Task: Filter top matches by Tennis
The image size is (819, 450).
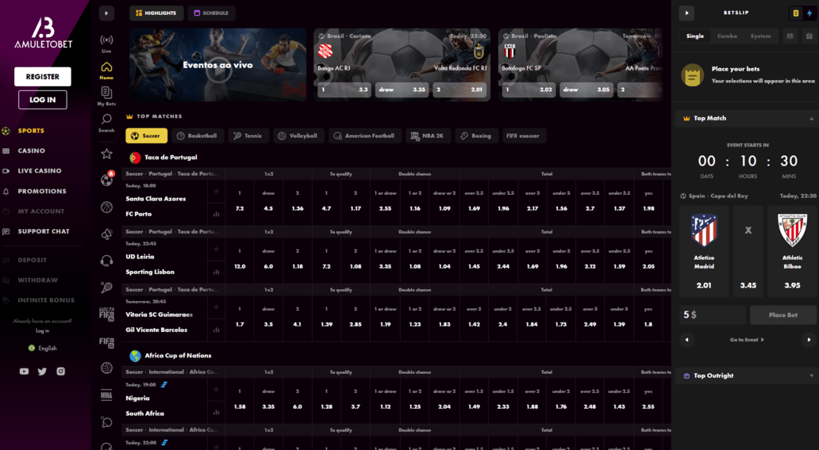Action: tap(248, 135)
